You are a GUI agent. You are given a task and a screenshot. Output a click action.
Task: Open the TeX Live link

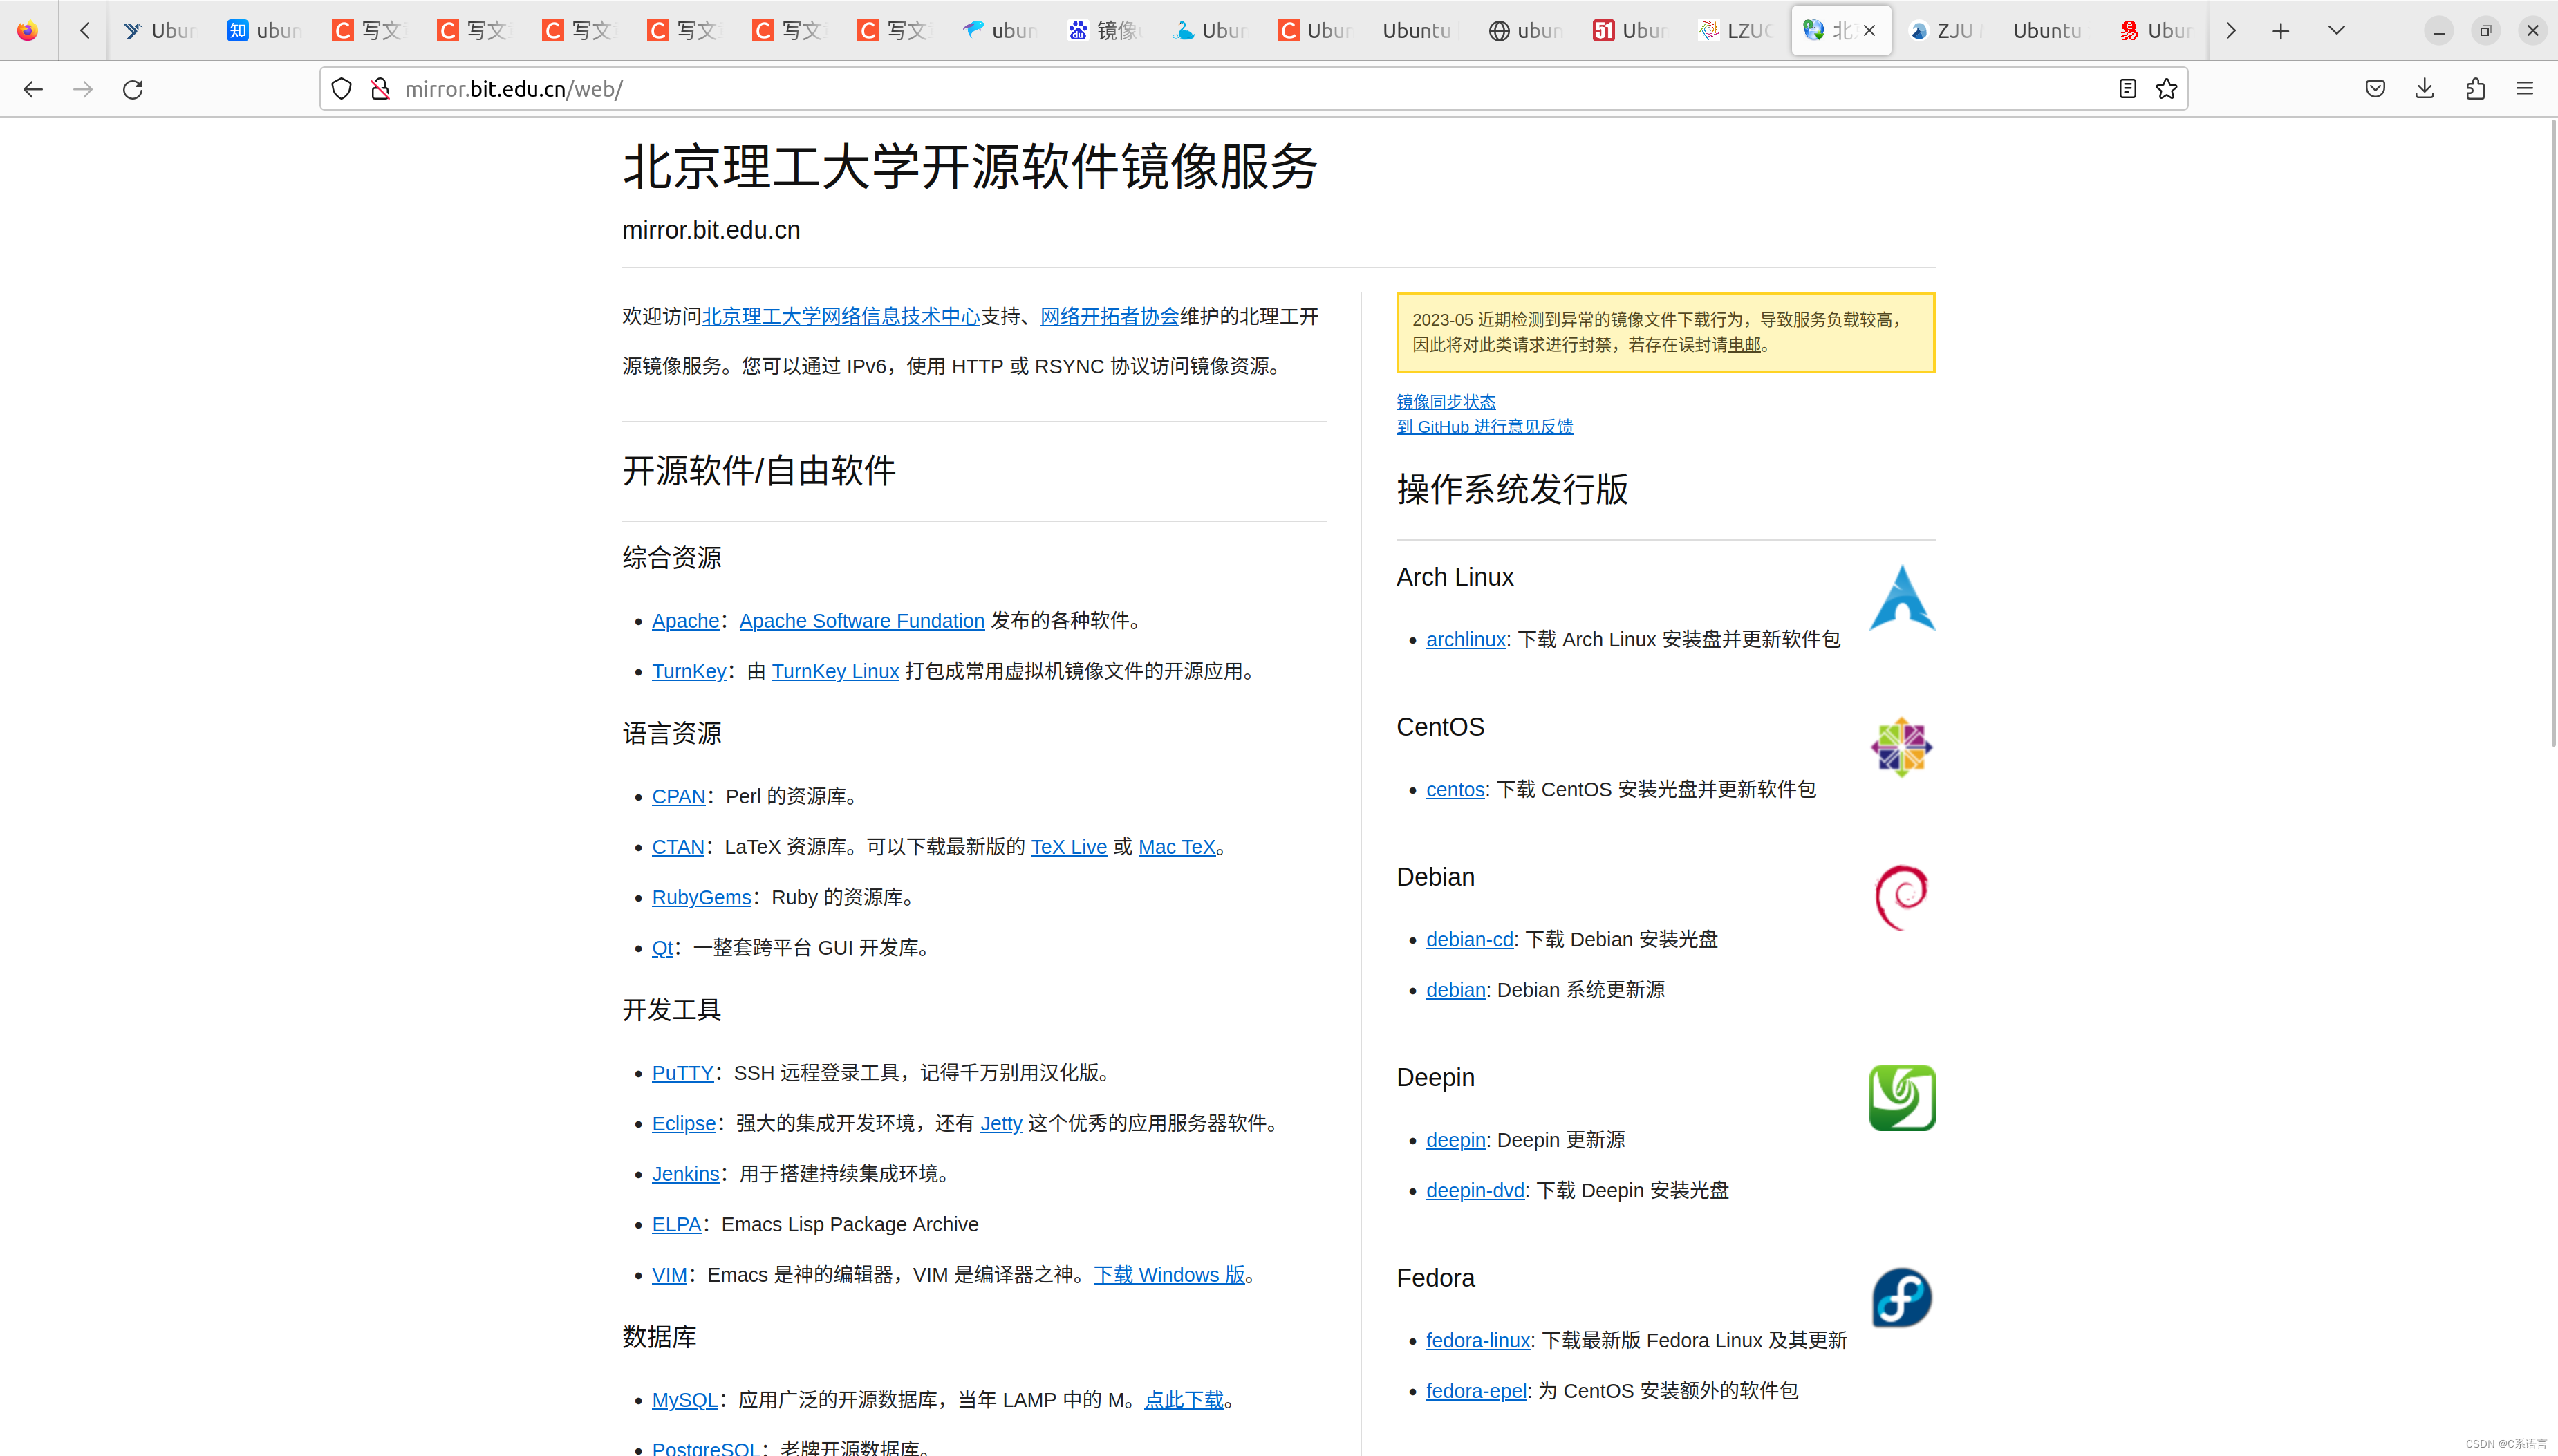click(x=1069, y=847)
